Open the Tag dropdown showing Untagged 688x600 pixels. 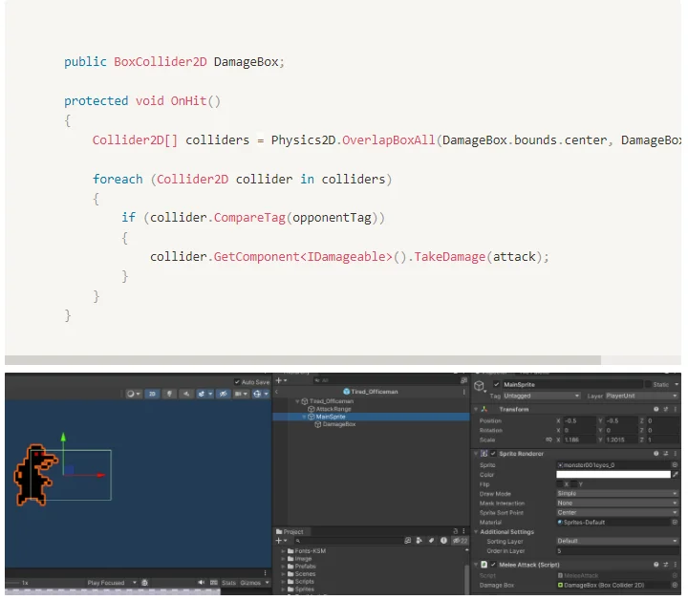pyautogui.click(x=541, y=396)
